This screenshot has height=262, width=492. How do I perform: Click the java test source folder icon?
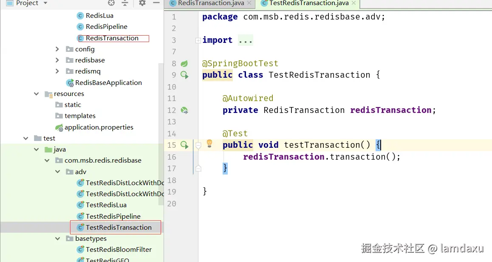pos(48,149)
